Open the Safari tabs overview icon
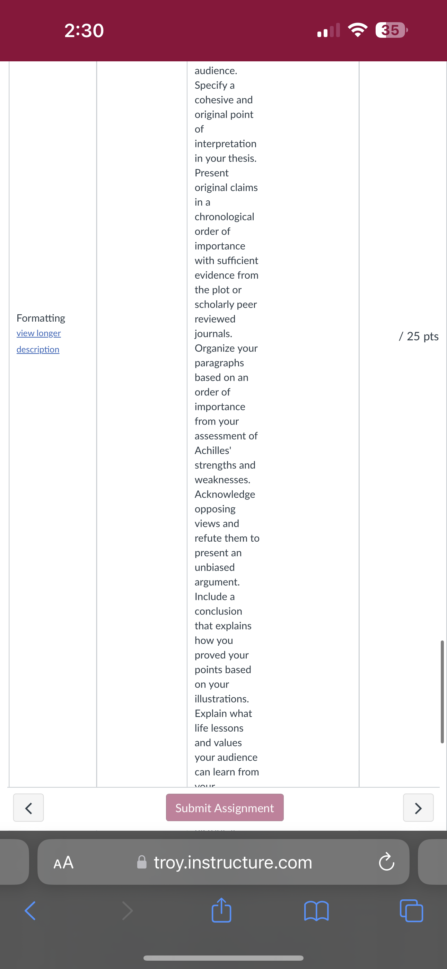This screenshot has height=969, width=447. point(411,911)
